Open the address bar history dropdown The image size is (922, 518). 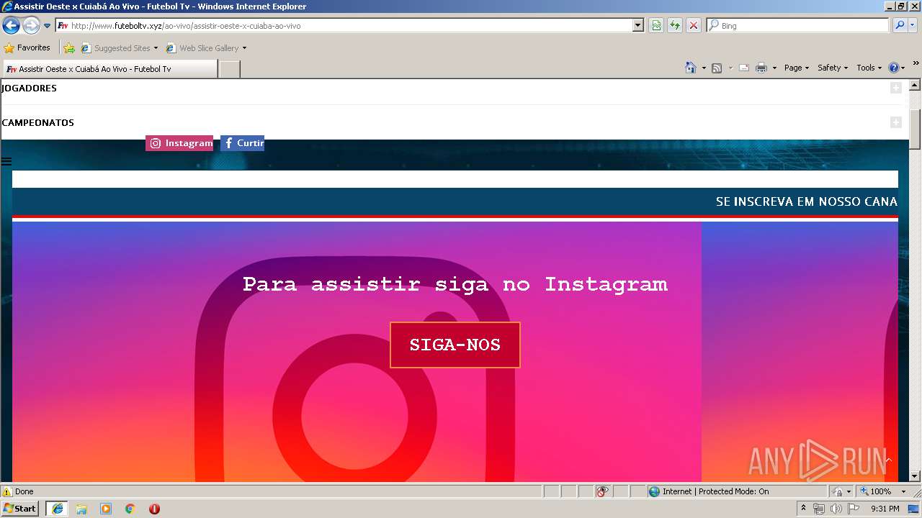(638, 26)
